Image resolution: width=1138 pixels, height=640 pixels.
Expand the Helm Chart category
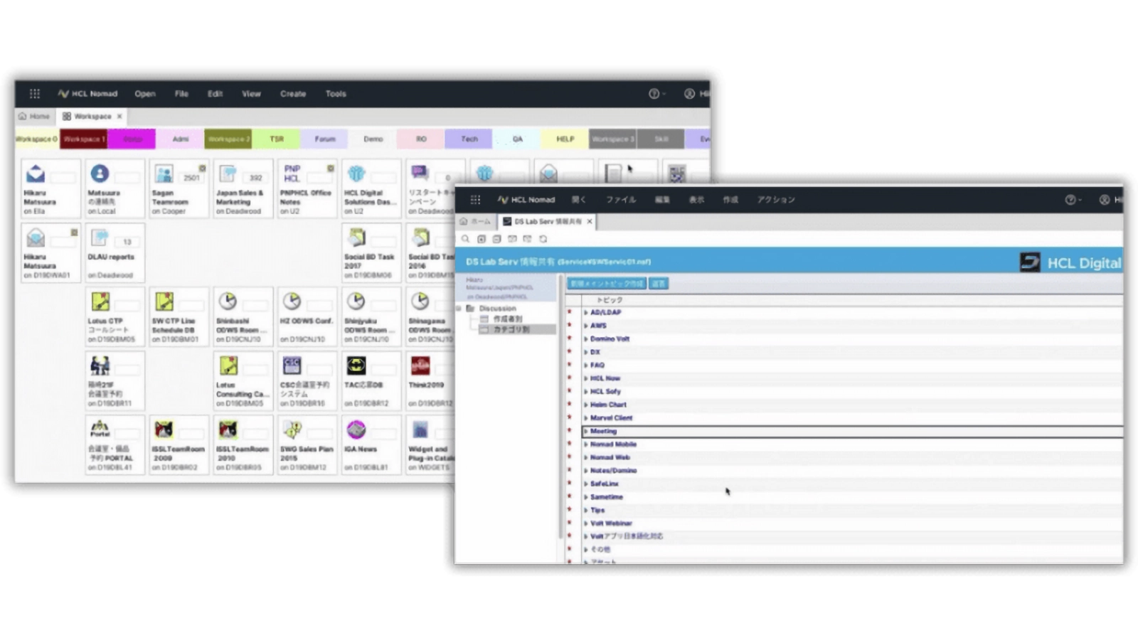tap(585, 405)
